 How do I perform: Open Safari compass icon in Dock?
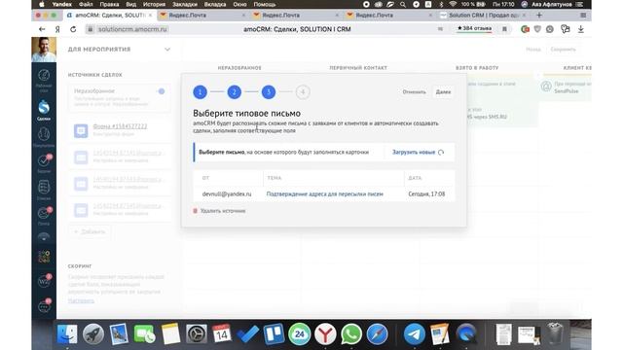[377, 334]
